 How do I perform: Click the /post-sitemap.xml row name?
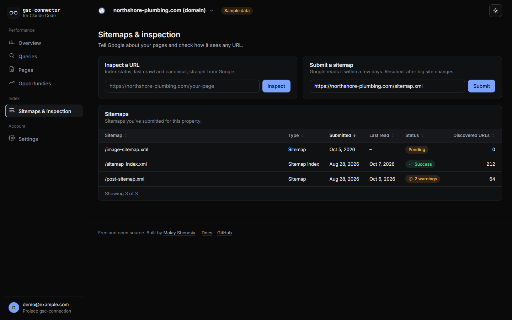(x=124, y=179)
